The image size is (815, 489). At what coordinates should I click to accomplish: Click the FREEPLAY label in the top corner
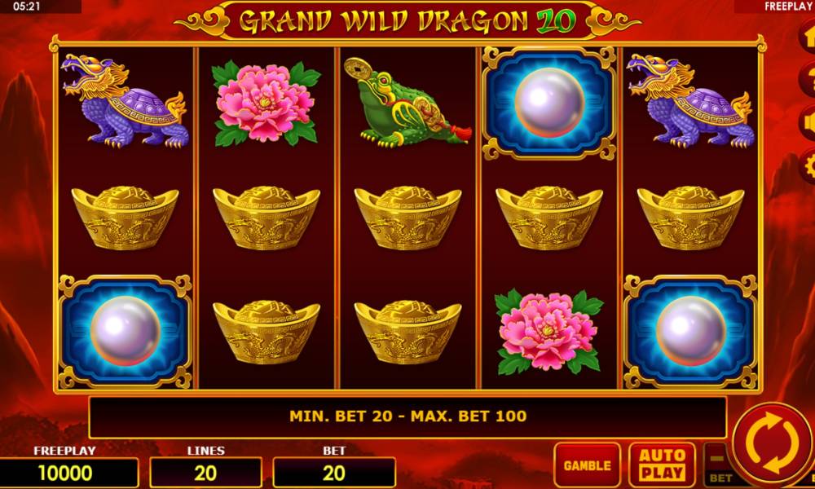tap(788, 7)
